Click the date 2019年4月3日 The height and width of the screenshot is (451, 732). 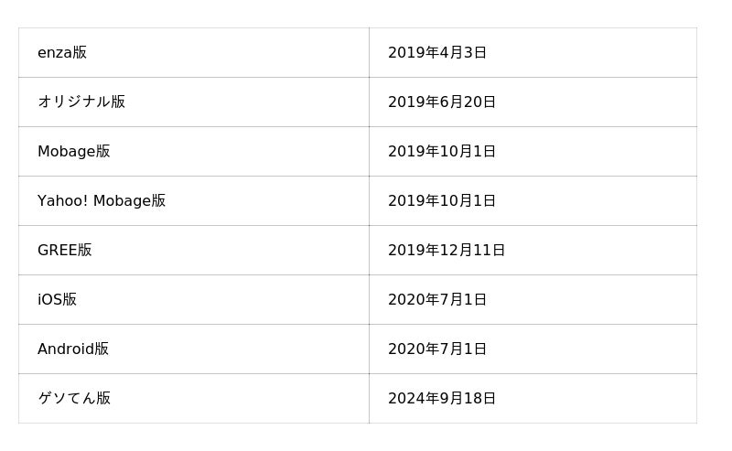point(437,53)
